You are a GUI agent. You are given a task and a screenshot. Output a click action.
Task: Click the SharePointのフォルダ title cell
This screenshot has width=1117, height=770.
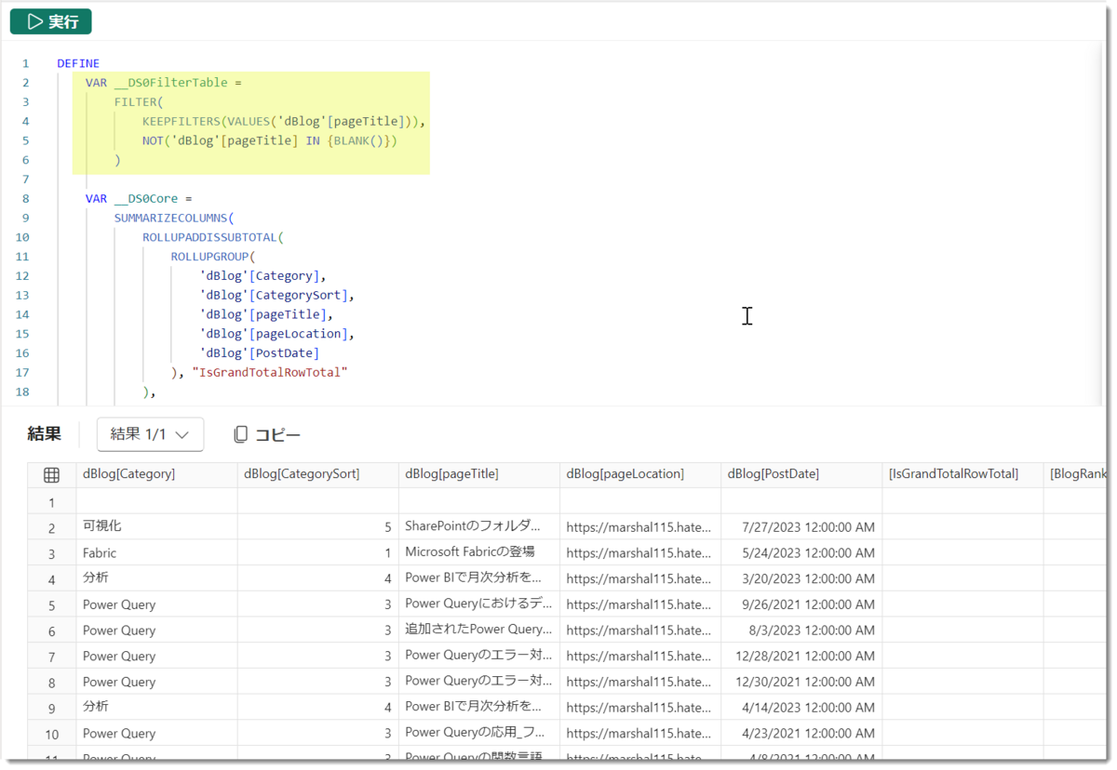click(x=479, y=526)
